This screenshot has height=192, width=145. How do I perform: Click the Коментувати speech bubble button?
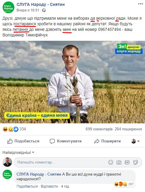[x=66, y=141]
